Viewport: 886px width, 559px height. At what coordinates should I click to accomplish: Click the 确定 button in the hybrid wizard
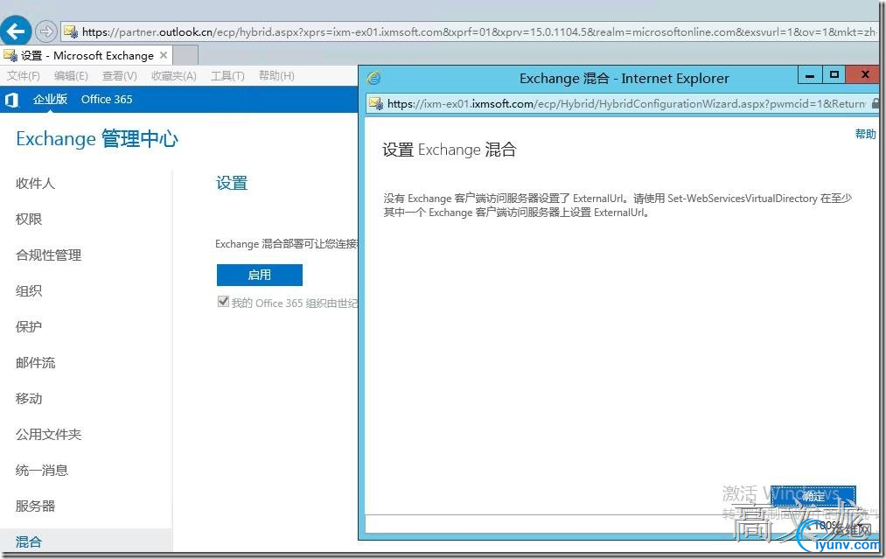click(813, 496)
